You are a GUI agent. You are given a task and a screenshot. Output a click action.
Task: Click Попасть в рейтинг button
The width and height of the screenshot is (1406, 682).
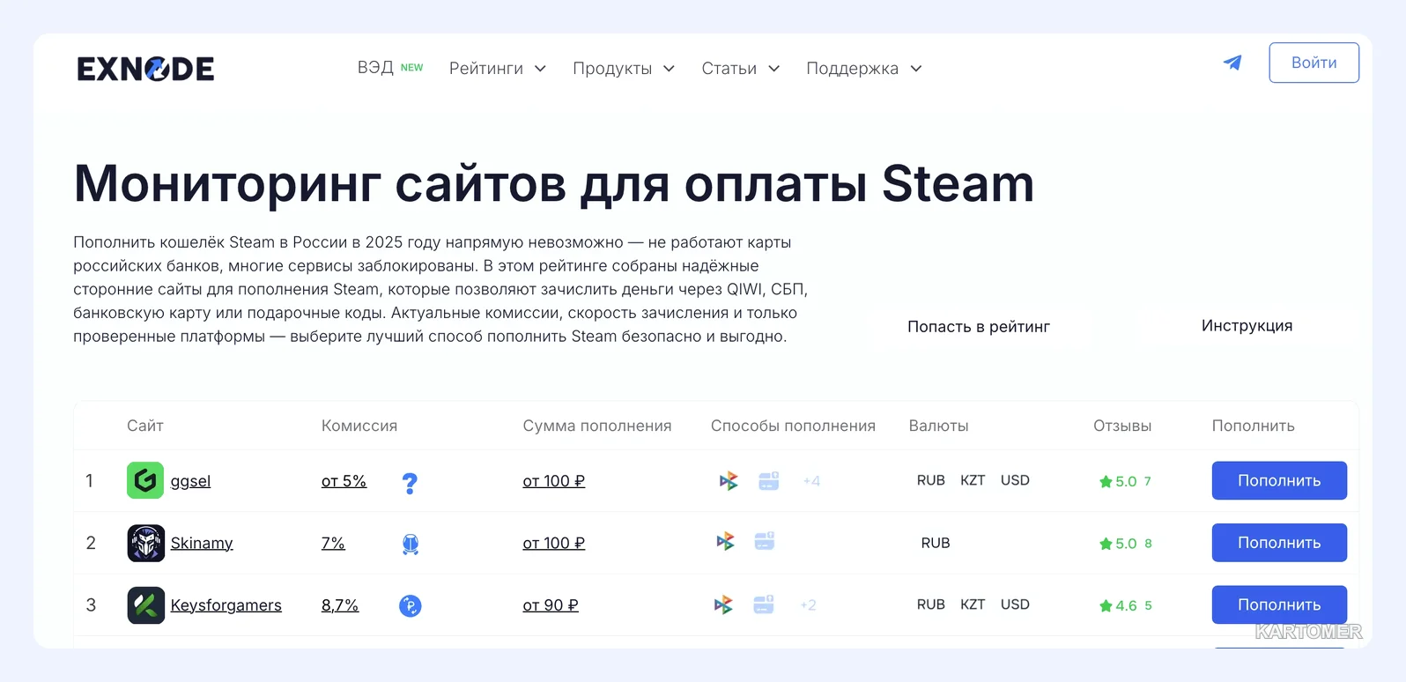(979, 327)
